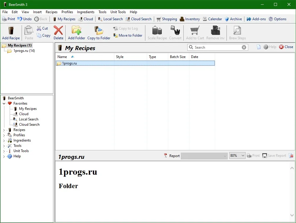The width and height of the screenshot is (296, 223).
Task: Open the Insert menu
Action: 37,12
